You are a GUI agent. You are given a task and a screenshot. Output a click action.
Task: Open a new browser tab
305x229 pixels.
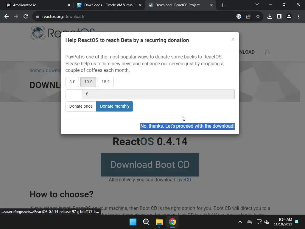point(223,5)
